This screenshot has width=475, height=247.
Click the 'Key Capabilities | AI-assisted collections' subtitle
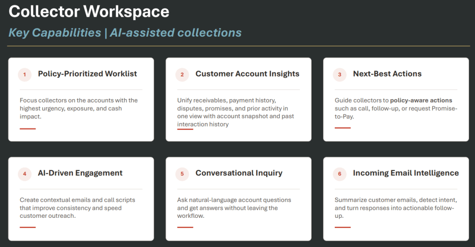coord(125,32)
